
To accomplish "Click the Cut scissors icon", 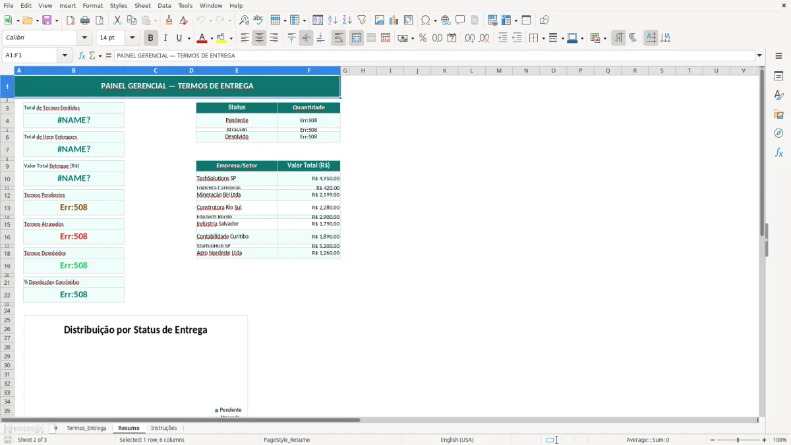I will coord(117,20).
